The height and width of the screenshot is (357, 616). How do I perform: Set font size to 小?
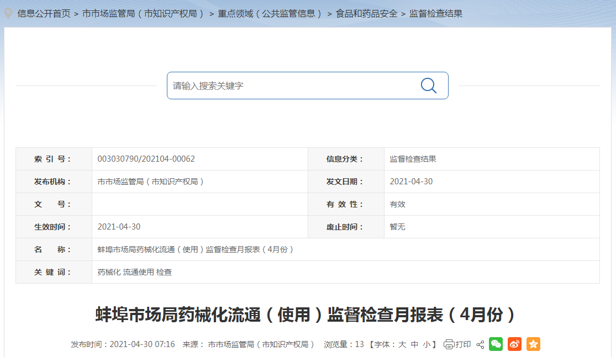click(x=427, y=344)
